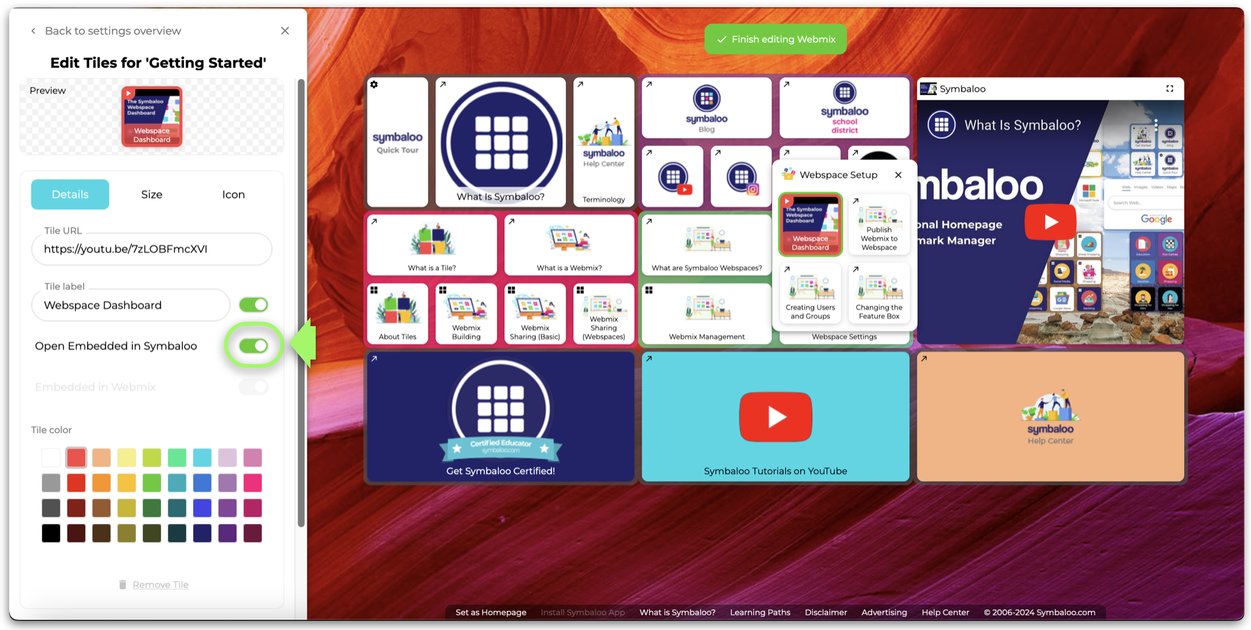The image size is (1251, 630).
Task: Switch to the Details tab
Action: [x=70, y=195]
